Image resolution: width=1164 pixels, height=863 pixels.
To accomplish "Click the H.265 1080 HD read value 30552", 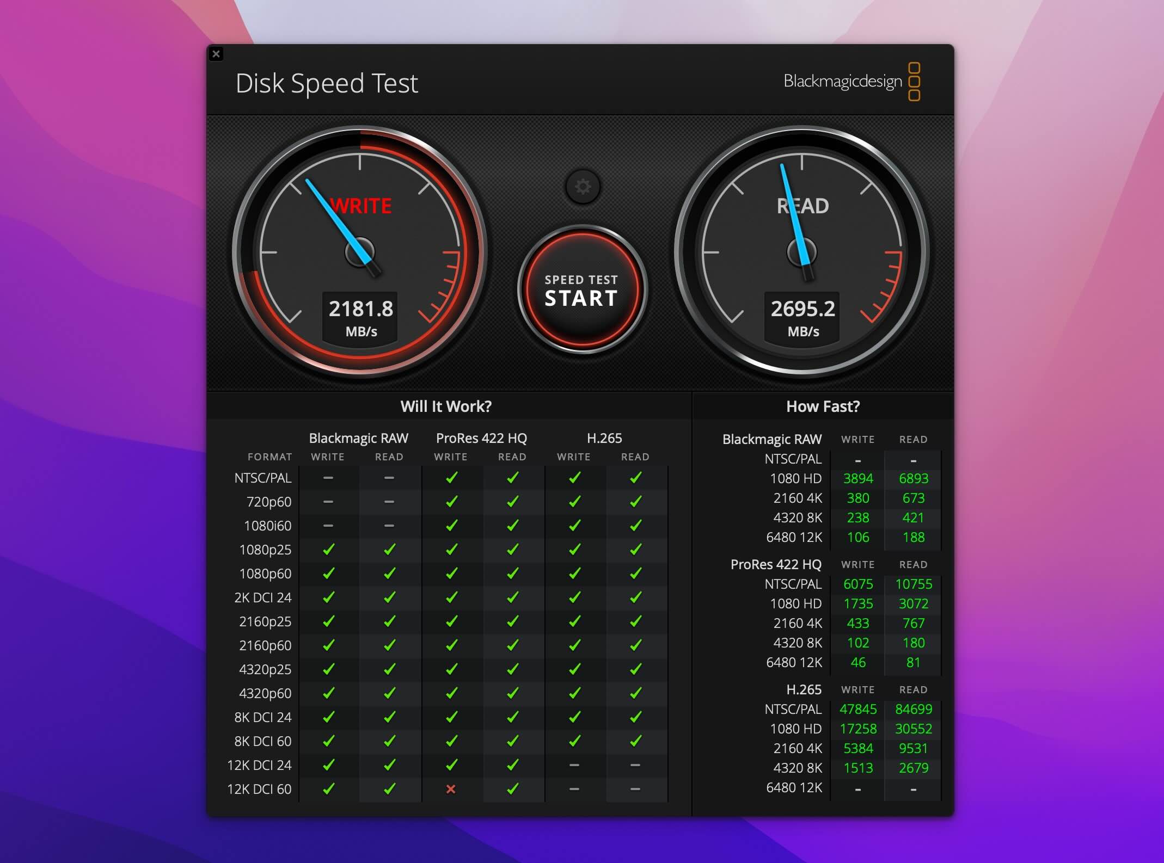I will click(914, 729).
